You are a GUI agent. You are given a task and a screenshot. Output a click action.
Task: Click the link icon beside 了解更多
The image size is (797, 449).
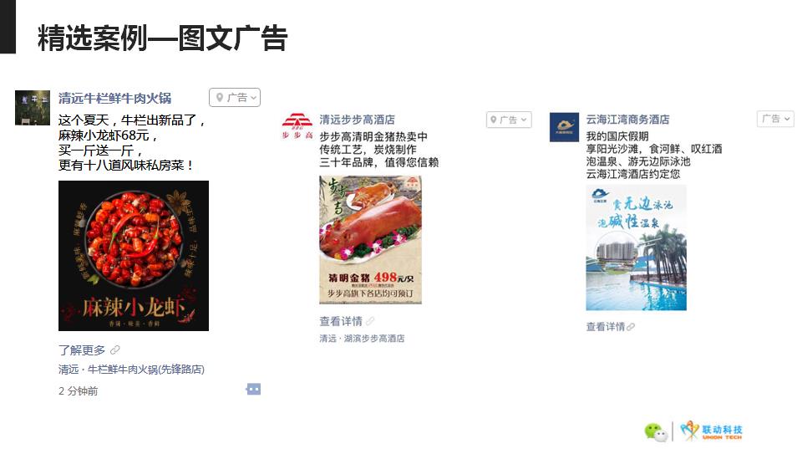115,350
